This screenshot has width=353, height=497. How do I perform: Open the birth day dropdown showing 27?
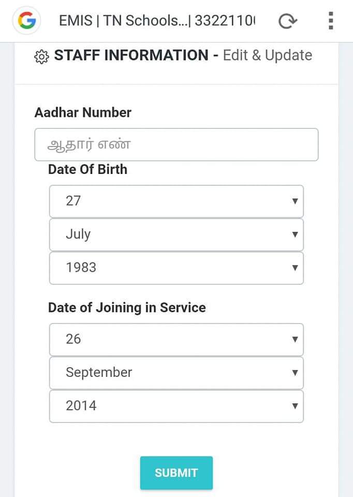pos(176,201)
